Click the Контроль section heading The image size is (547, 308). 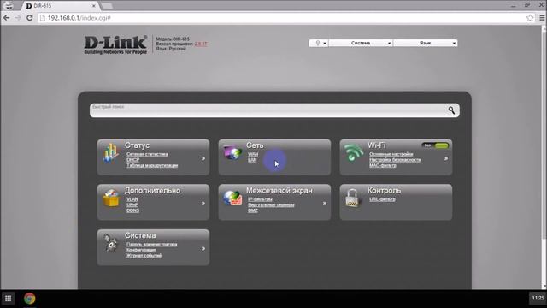(384, 190)
